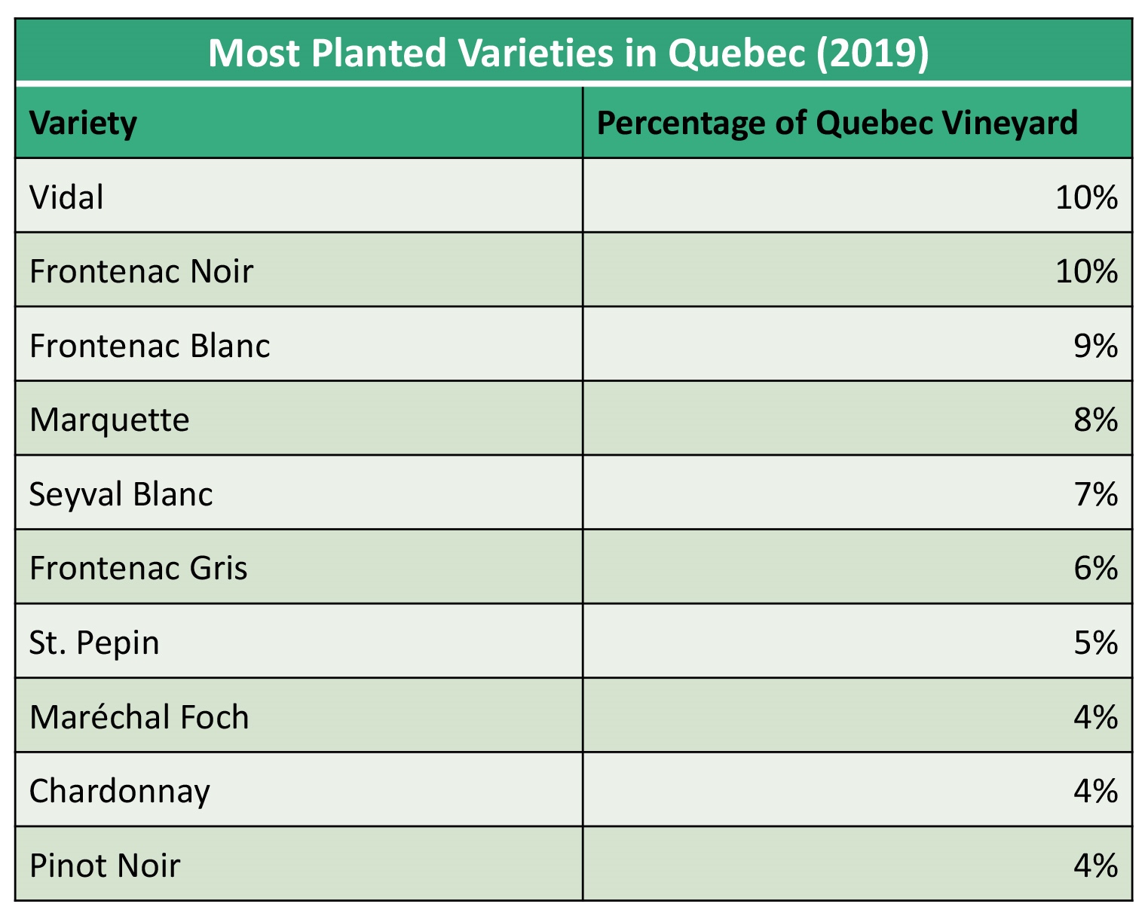Click the Pinot Noir cell
The width and height of the screenshot is (1148, 913).
click(x=105, y=865)
